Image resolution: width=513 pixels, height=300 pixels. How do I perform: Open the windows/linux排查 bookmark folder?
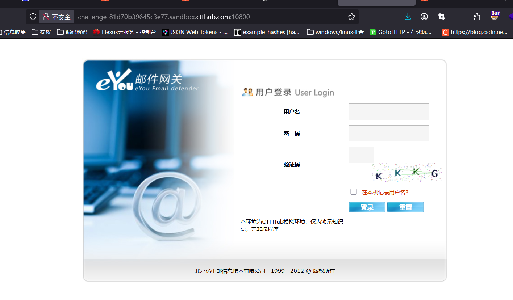(335, 32)
